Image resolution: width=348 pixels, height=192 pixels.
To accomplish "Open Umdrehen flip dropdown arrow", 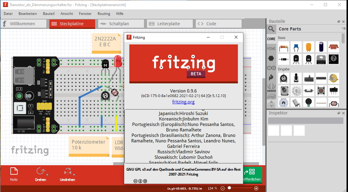I will coord(74,175).
